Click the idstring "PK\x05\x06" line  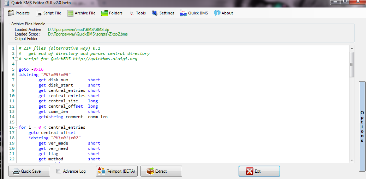(45, 75)
